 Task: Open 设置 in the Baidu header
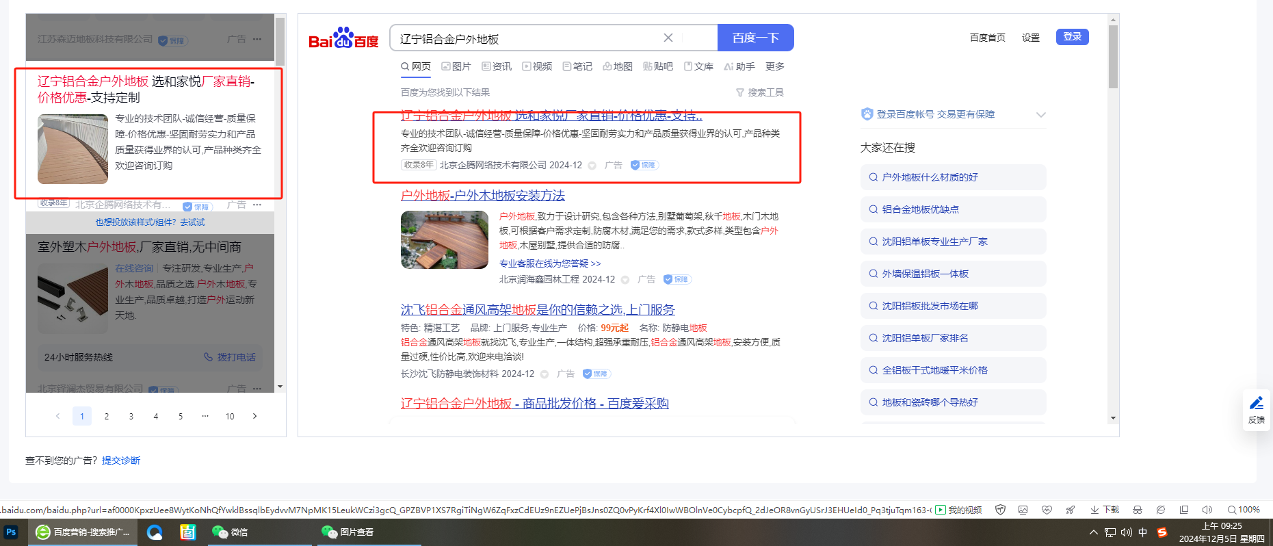(1030, 38)
